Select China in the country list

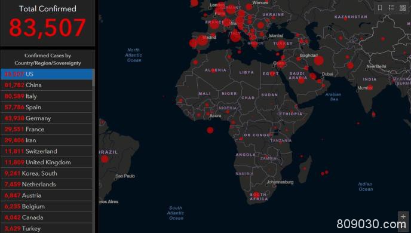(x=47, y=85)
